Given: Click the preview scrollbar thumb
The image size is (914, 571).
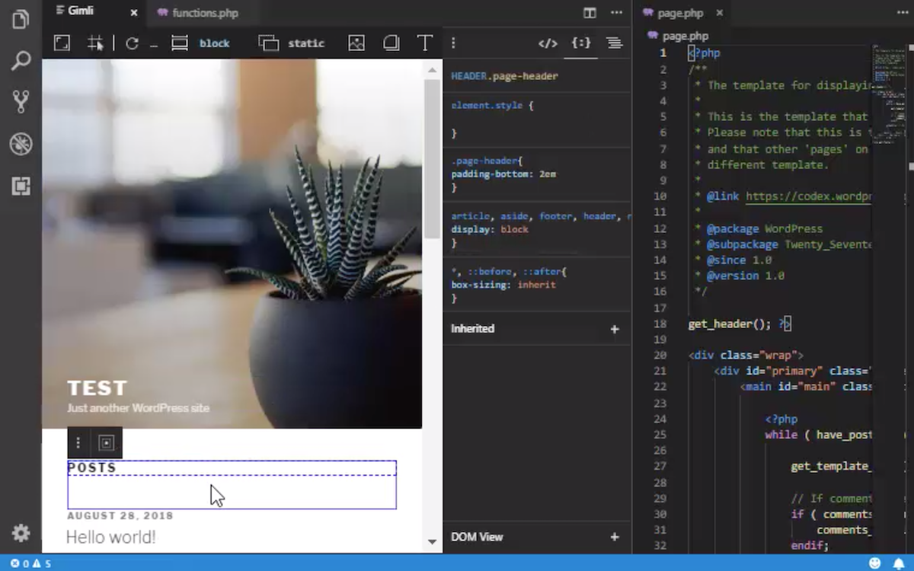Looking at the screenshot, I should pos(432,158).
